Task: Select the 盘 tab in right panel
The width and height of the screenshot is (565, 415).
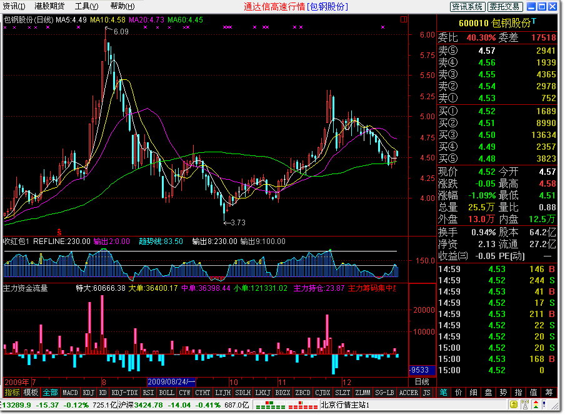Action: (x=488, y=393)
